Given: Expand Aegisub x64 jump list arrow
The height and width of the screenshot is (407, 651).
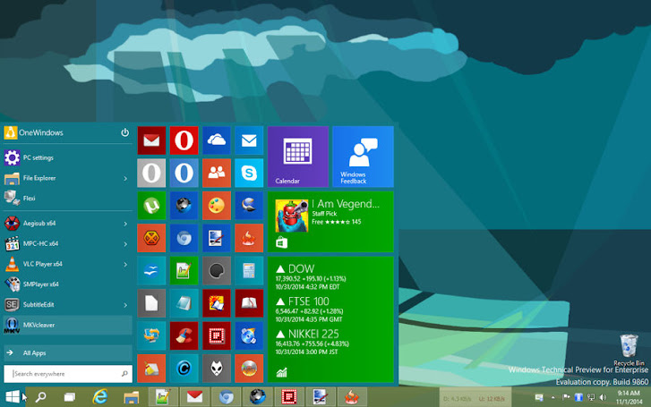Looking at the screenshot, I should pos(125,224).
